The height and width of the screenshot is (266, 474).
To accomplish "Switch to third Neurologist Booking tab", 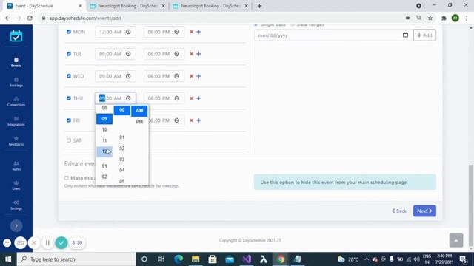I will [x=210, y=6].
